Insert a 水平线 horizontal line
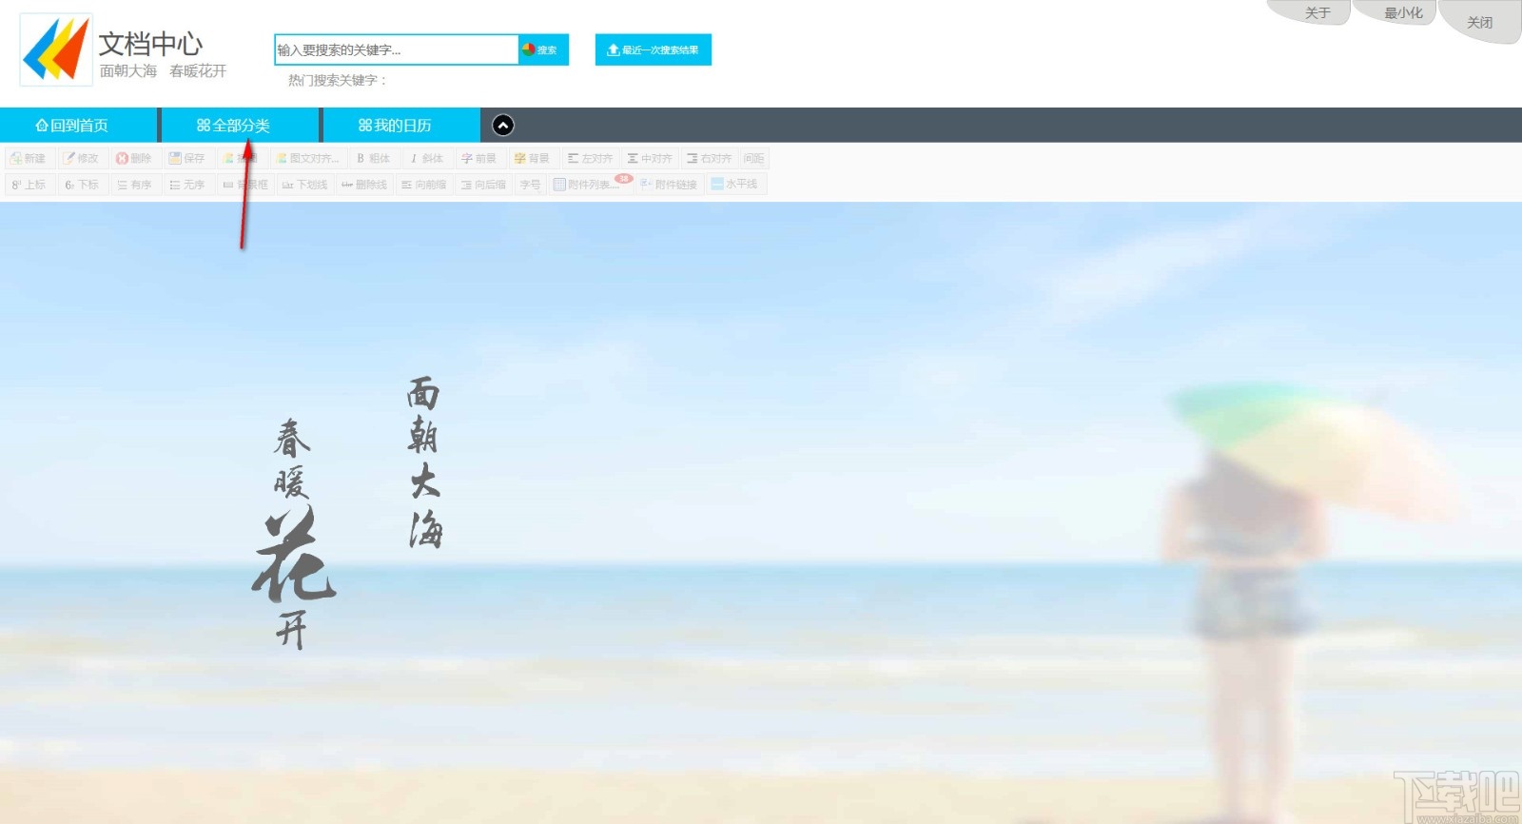The image size is (1522, 824). 735,185
